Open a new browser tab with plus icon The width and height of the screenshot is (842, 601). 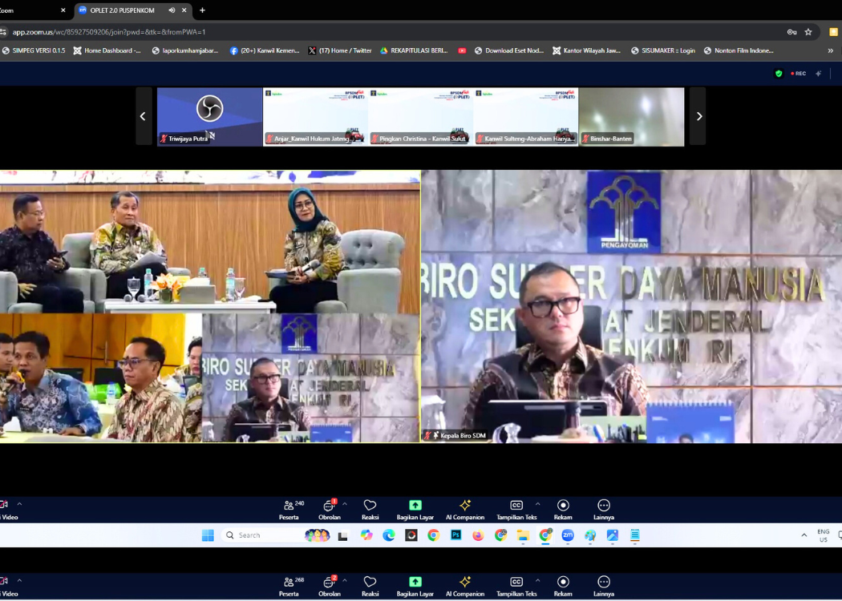click(x=202, y=10)
